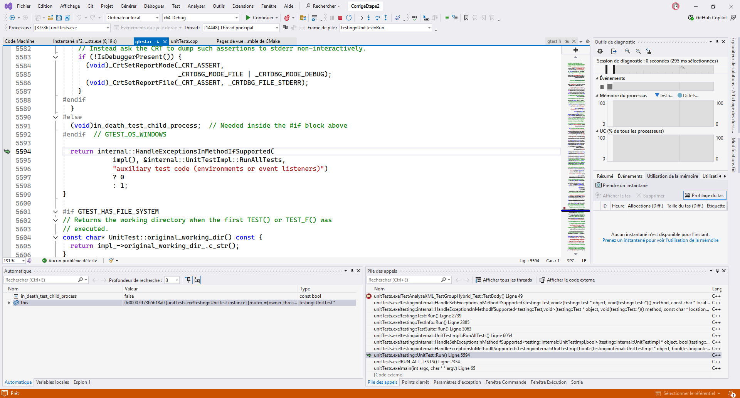
Task: Click the code cleanup brush icon
Action: [112, 261]
